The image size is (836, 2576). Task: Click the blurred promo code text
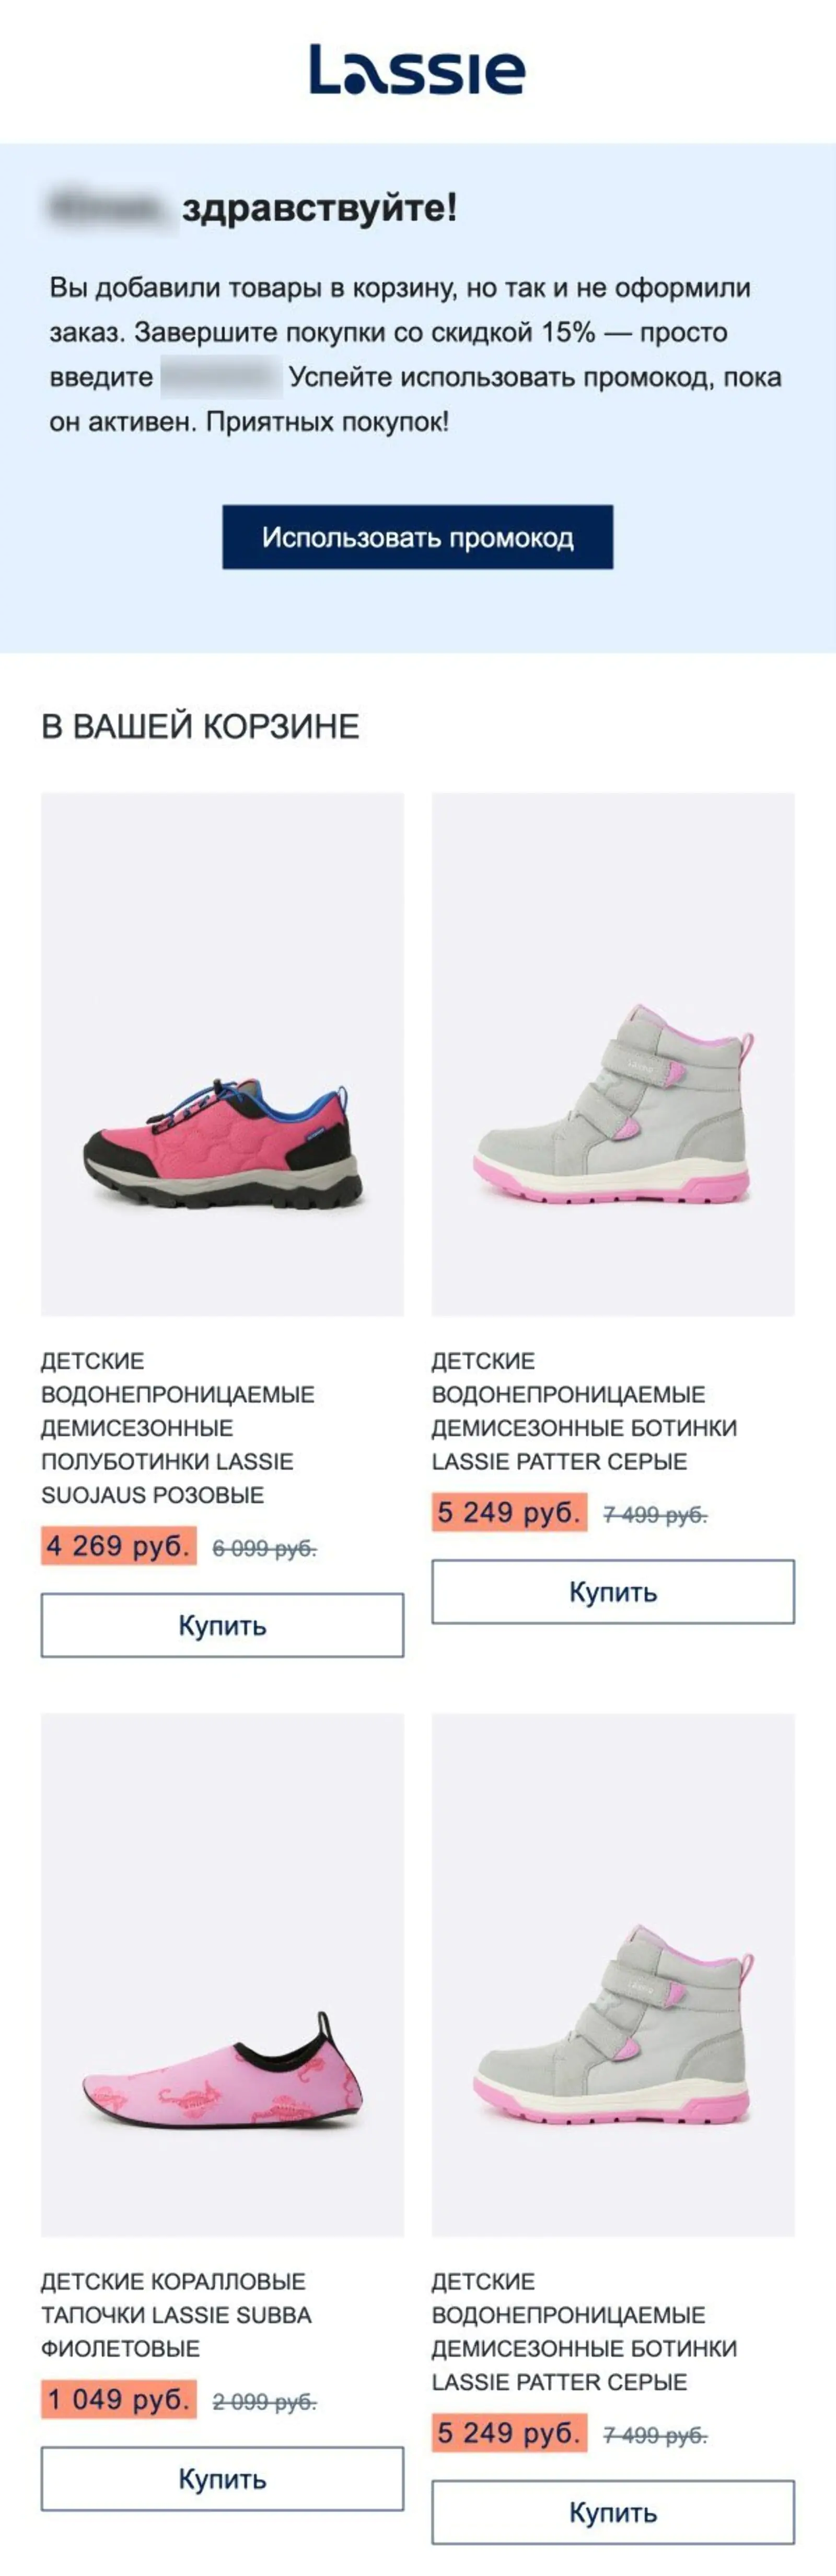coord(220,377)
